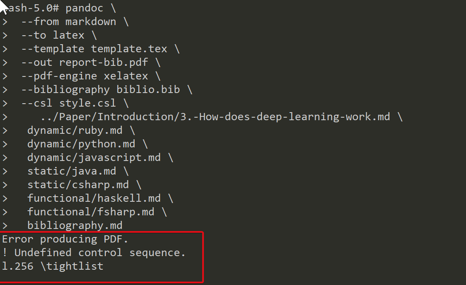Screen dimensions: 466x285
Task: Click report-bib.pdf output filename
Action: [103, 62]
